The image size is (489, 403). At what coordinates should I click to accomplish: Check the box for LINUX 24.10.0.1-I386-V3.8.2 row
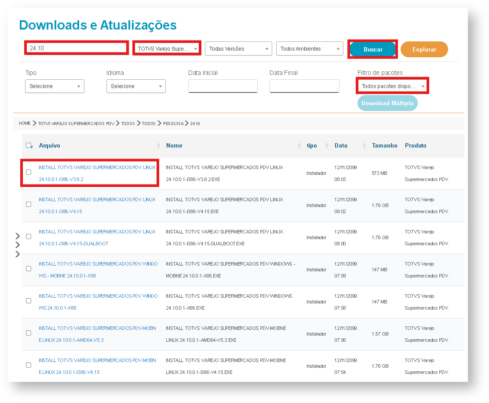[x=29, y=172]
